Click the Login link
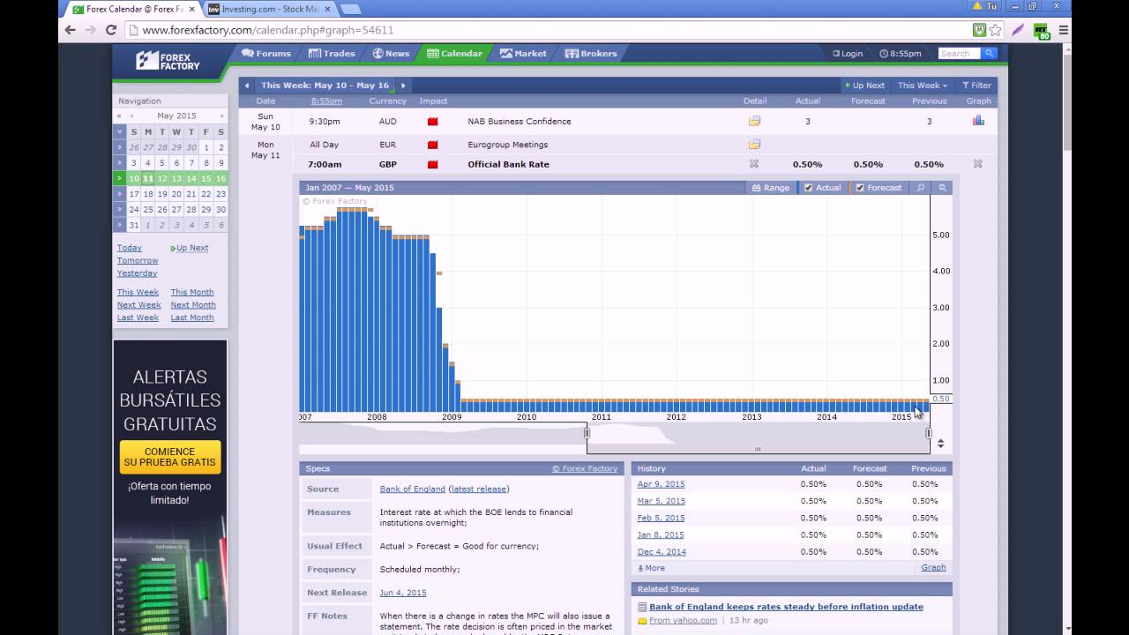Viewport: 1129px width, 635px height. [848, 54]
